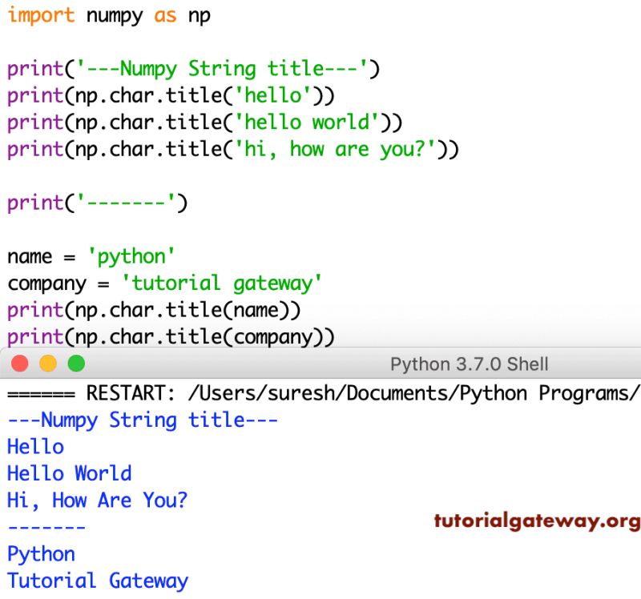Select the Hi, How Are You? output
The height and width of the screenshot is (599, 641).
coord(96,500)
